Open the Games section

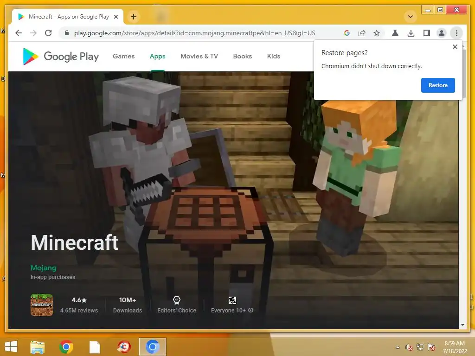[x=123, y=56]
